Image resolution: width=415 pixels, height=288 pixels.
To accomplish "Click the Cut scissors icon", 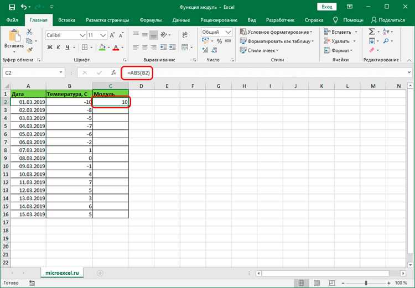I will tap(29, 32).
